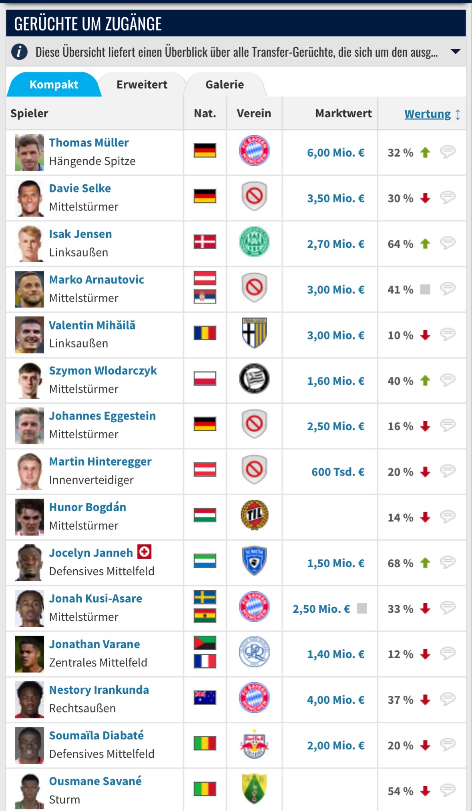Open the comment bubble for Jonah Kusi-Asare
The height and width of the screenshot is (811, 472).
[448, 608]
